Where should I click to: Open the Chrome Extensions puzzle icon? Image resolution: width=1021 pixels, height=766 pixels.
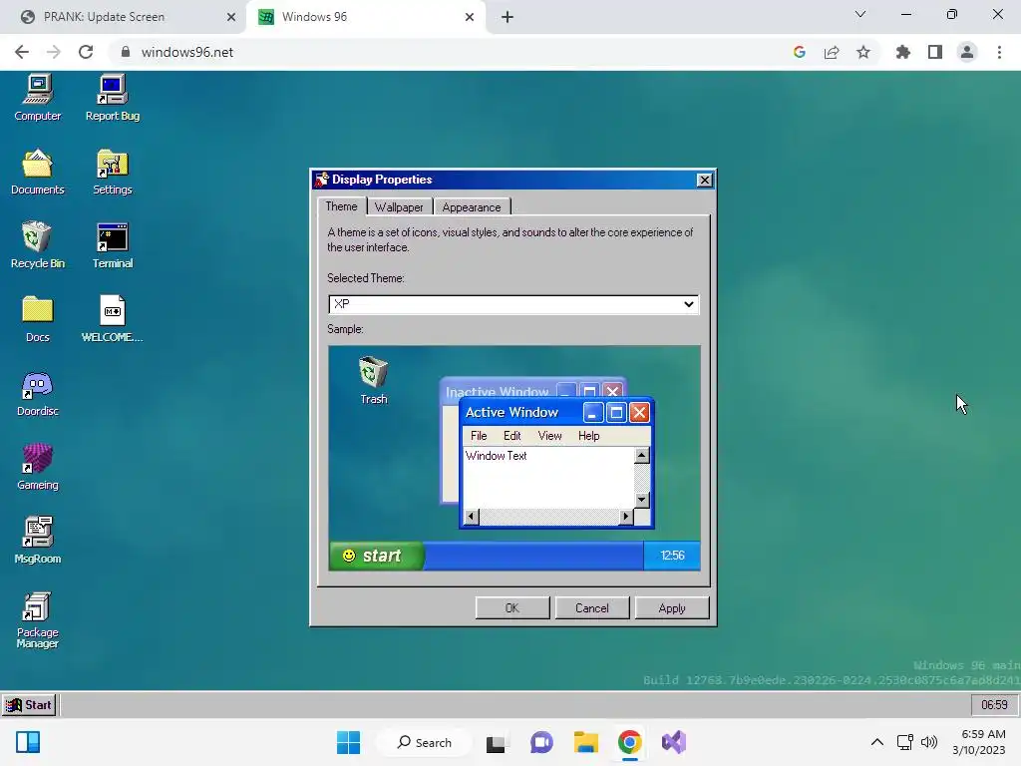(x=902, y=52)
